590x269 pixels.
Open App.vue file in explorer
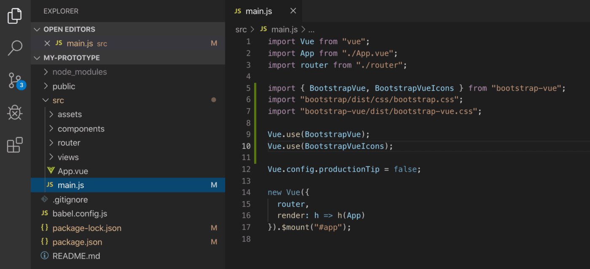pos(72,171)
